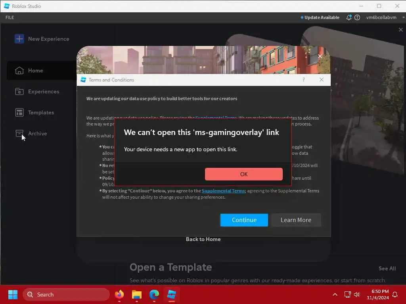The height and width of the screenshot is (304, 406).
Task: Click the network icon in system tray
Action: point(347,294)
